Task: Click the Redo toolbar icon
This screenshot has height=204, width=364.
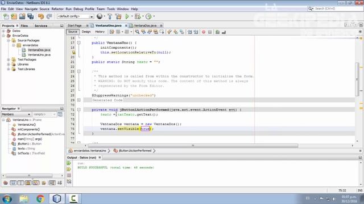Action: tap(49, 16)
